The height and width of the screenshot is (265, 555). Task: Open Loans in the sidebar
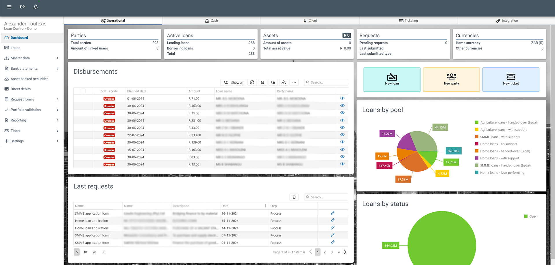[x=32, y=48]
